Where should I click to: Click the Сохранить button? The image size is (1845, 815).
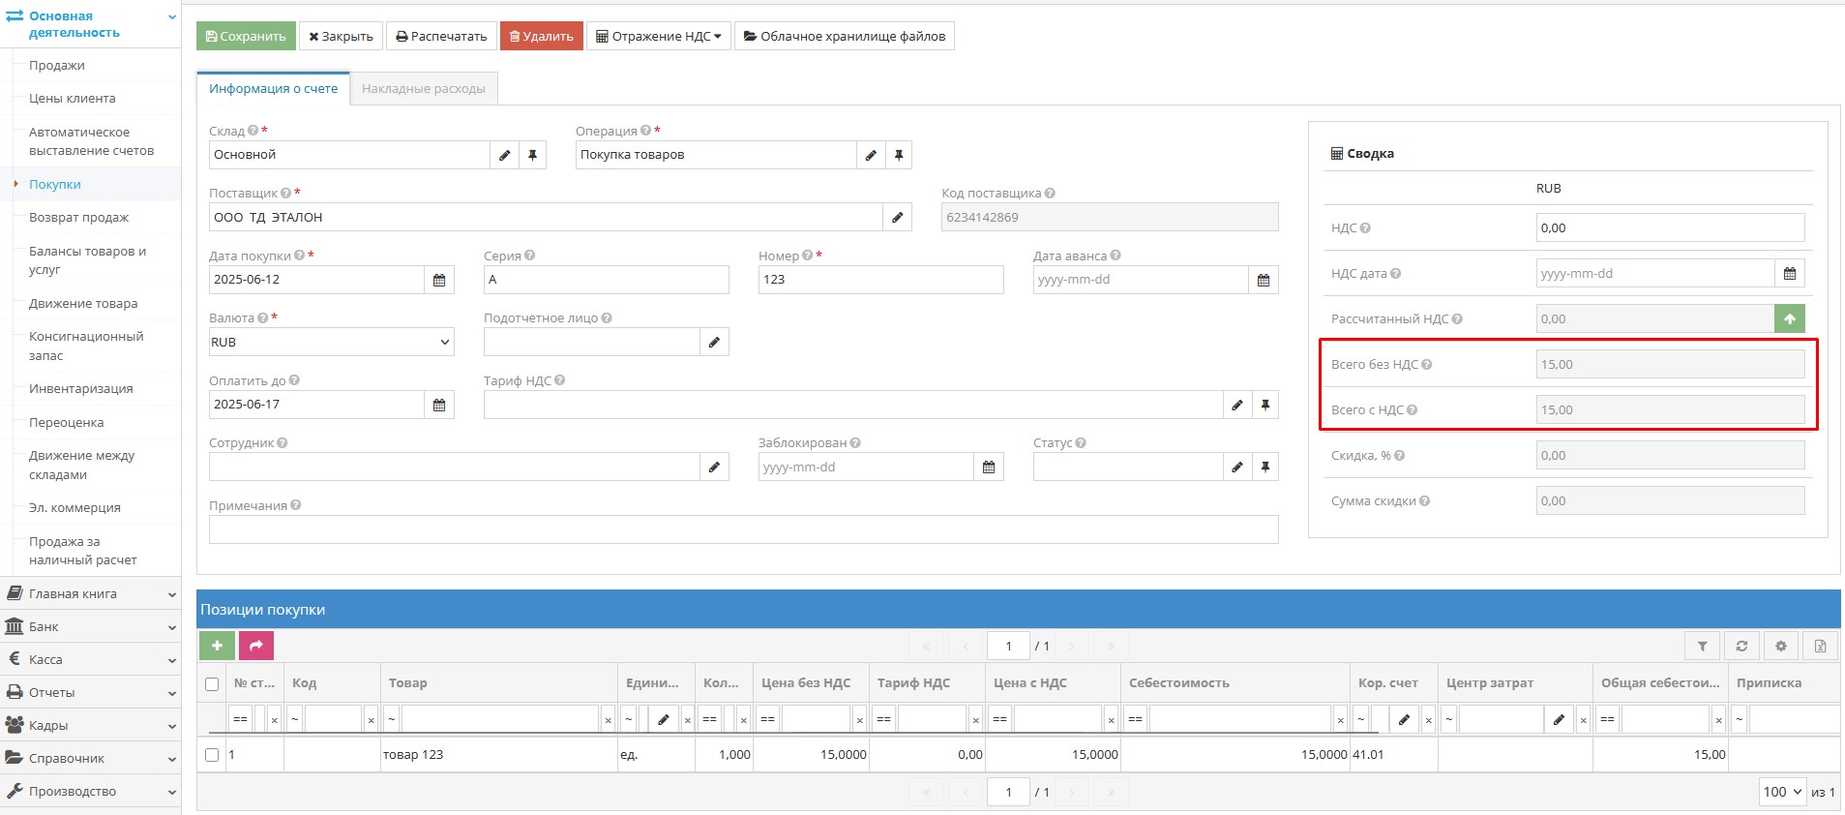tap(246, 37)
